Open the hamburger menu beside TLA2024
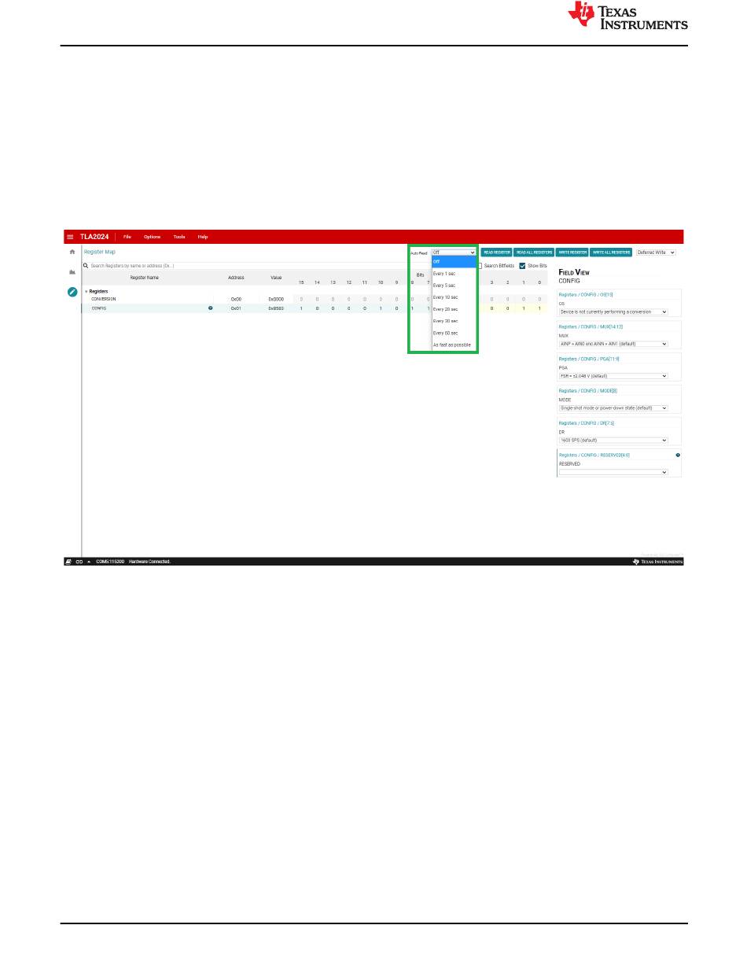Screen dimensions: 747x973 70,237
